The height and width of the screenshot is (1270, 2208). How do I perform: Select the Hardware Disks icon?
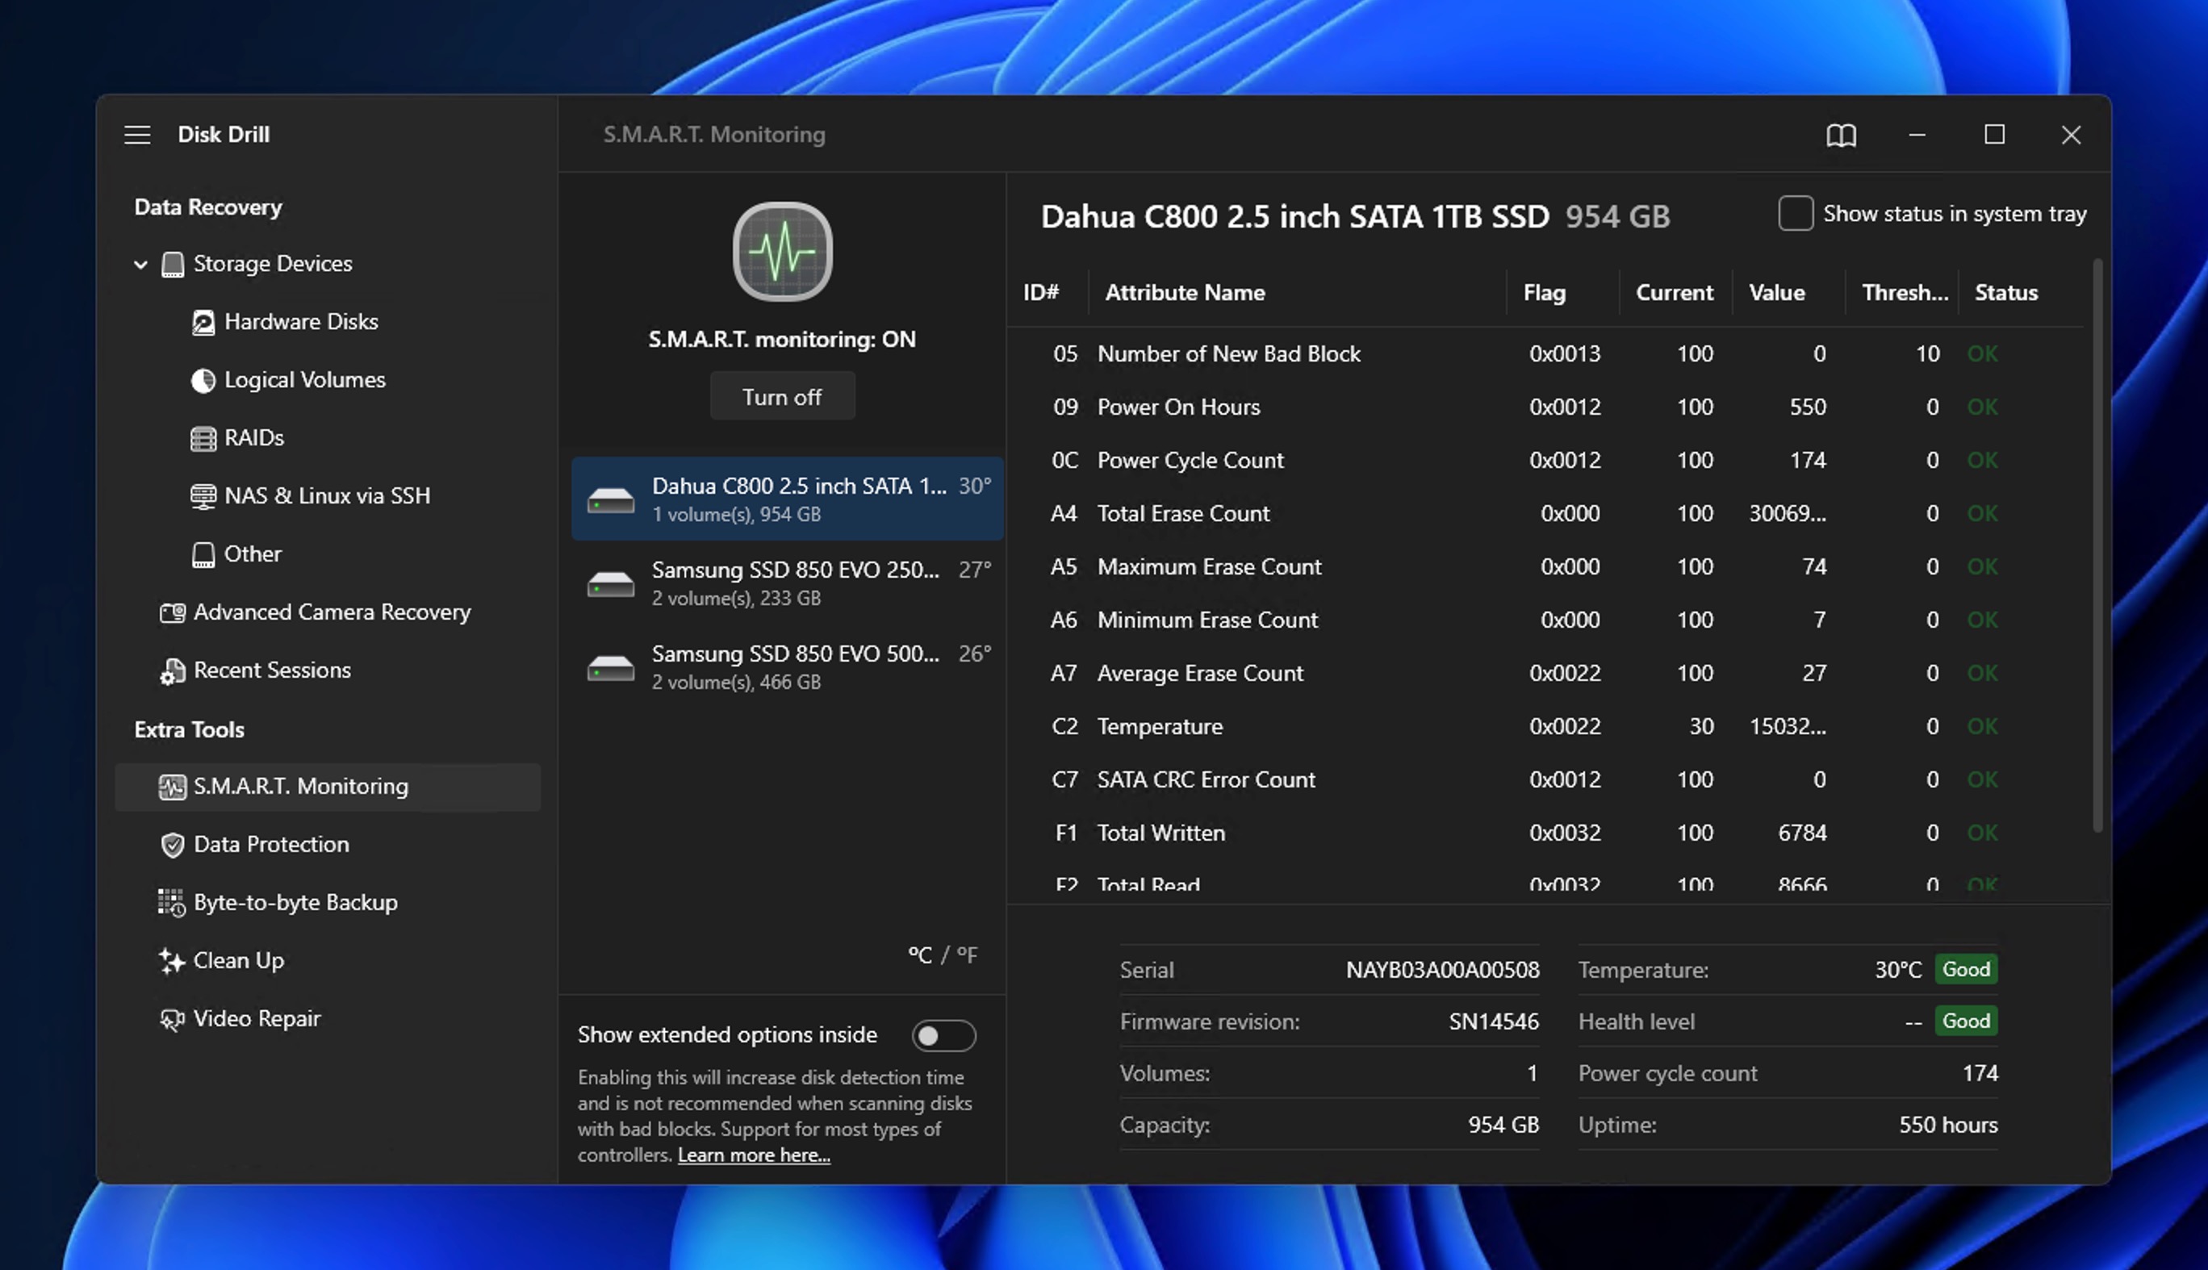(x=203, y=323)
